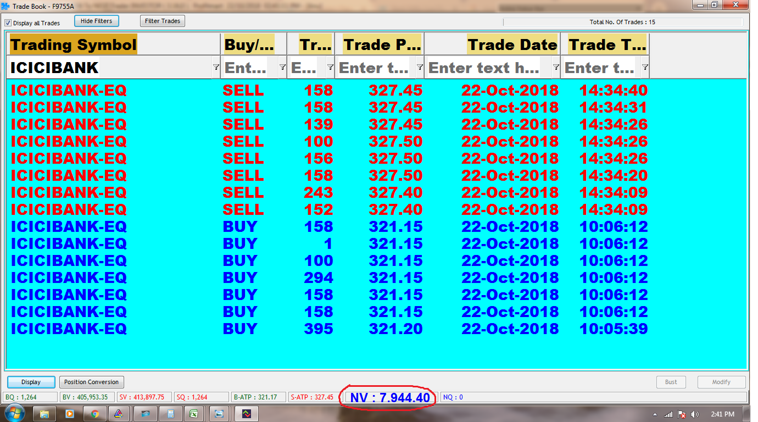Click the SV : 413,897.75 status field
The image size is (758, 422).
144,397
